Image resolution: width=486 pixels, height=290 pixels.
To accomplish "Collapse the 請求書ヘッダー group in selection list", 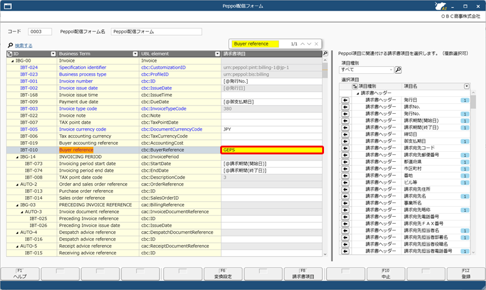I will (358, 93).
